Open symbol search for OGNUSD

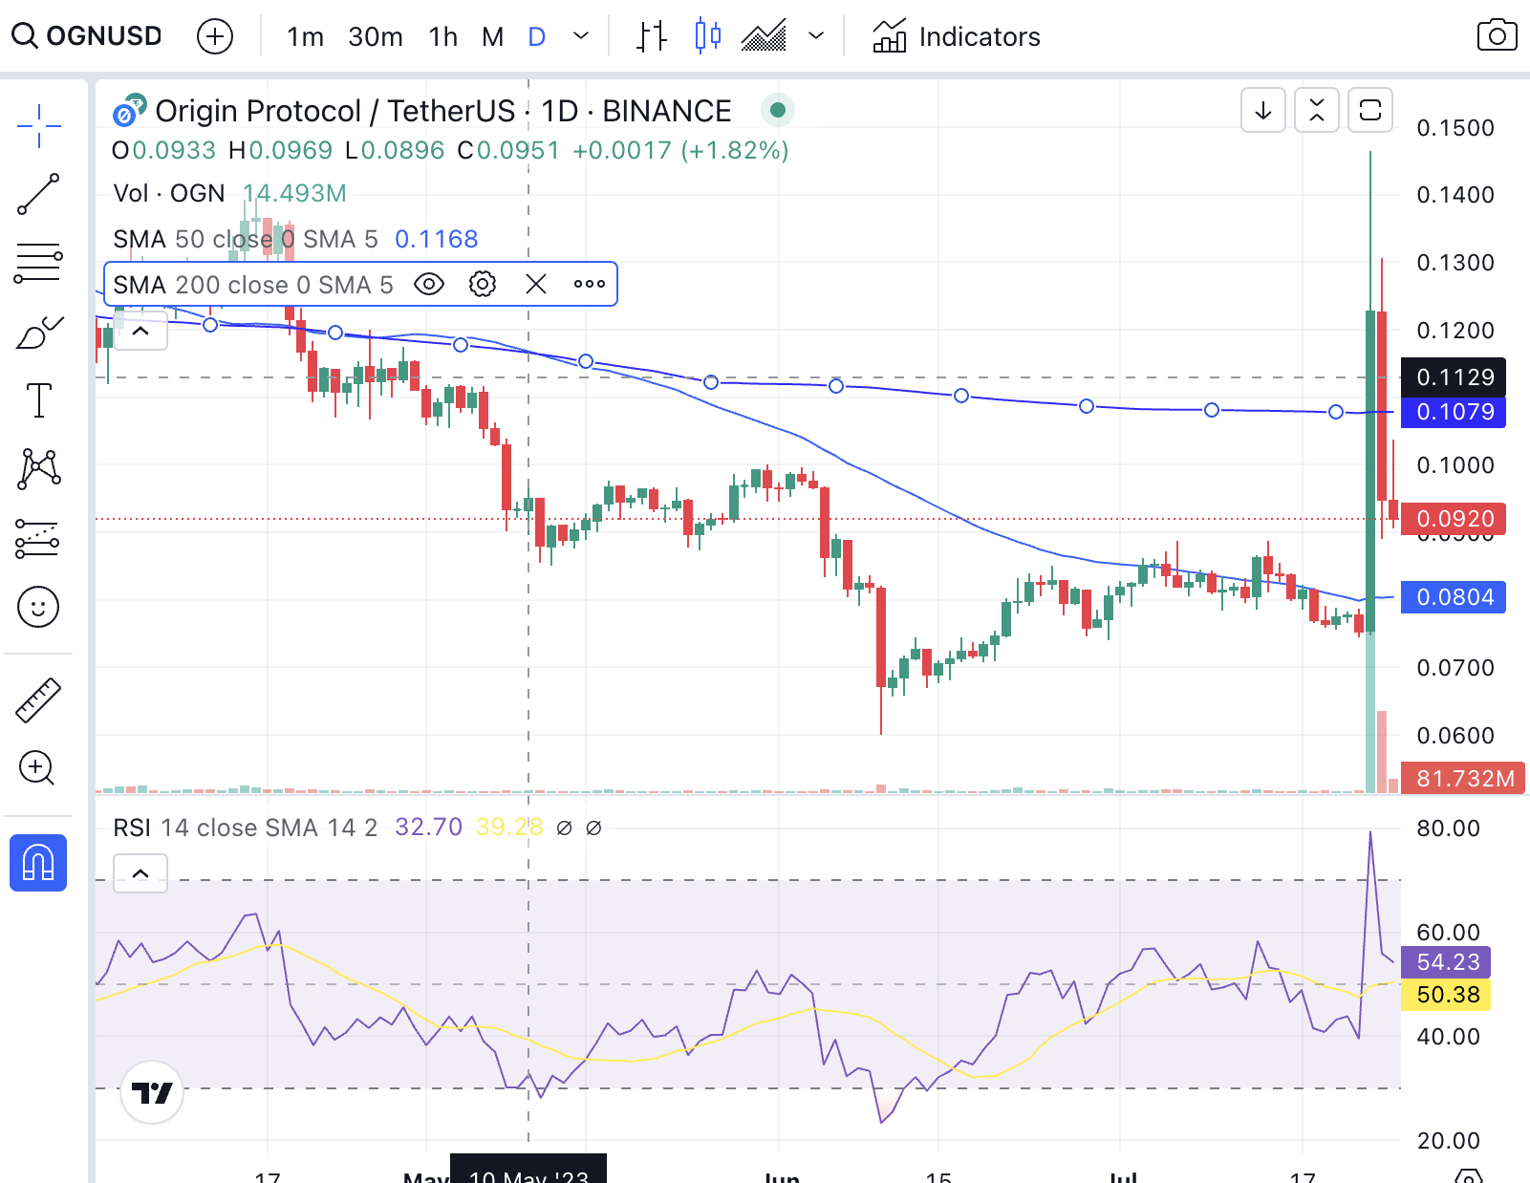88,36
